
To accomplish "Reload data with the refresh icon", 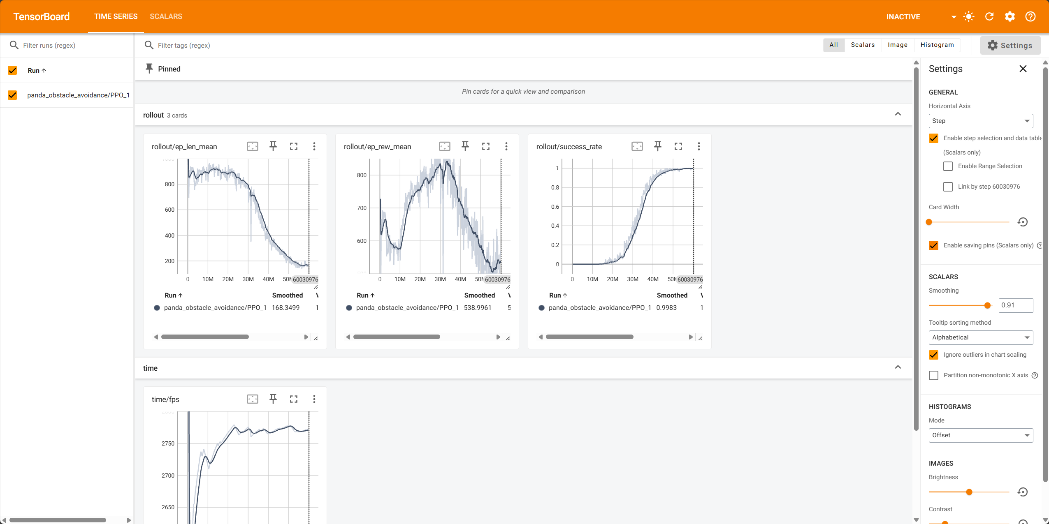I will 989,16.
